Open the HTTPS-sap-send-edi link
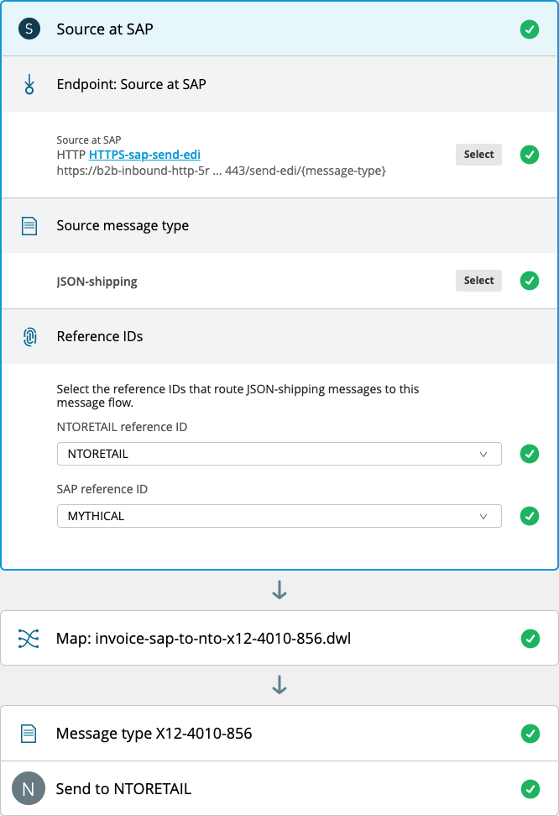Viewport: 559px width, 816px height. 144,155
